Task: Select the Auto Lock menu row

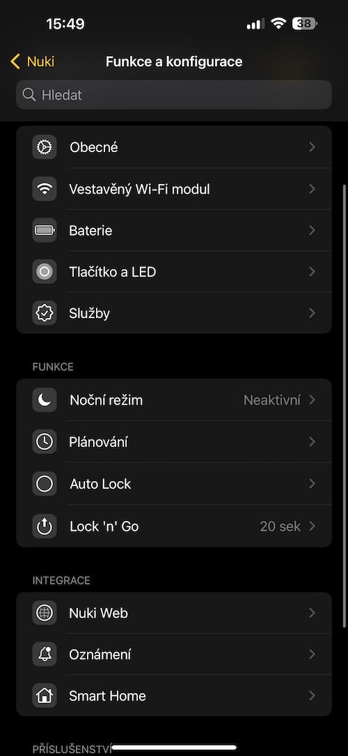Action: [x=174, y=483]
